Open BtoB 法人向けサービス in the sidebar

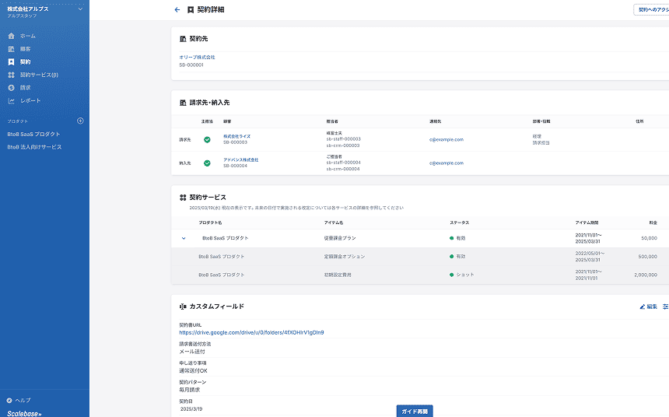click(x=34, y=147)
